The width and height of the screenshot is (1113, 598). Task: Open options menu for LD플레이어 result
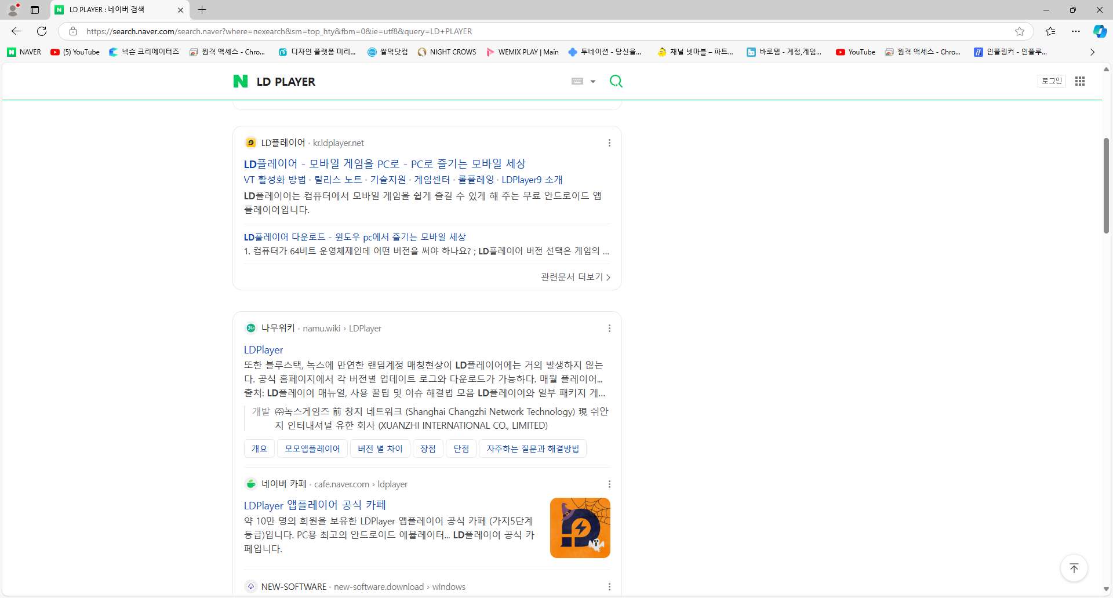[609, 143]
